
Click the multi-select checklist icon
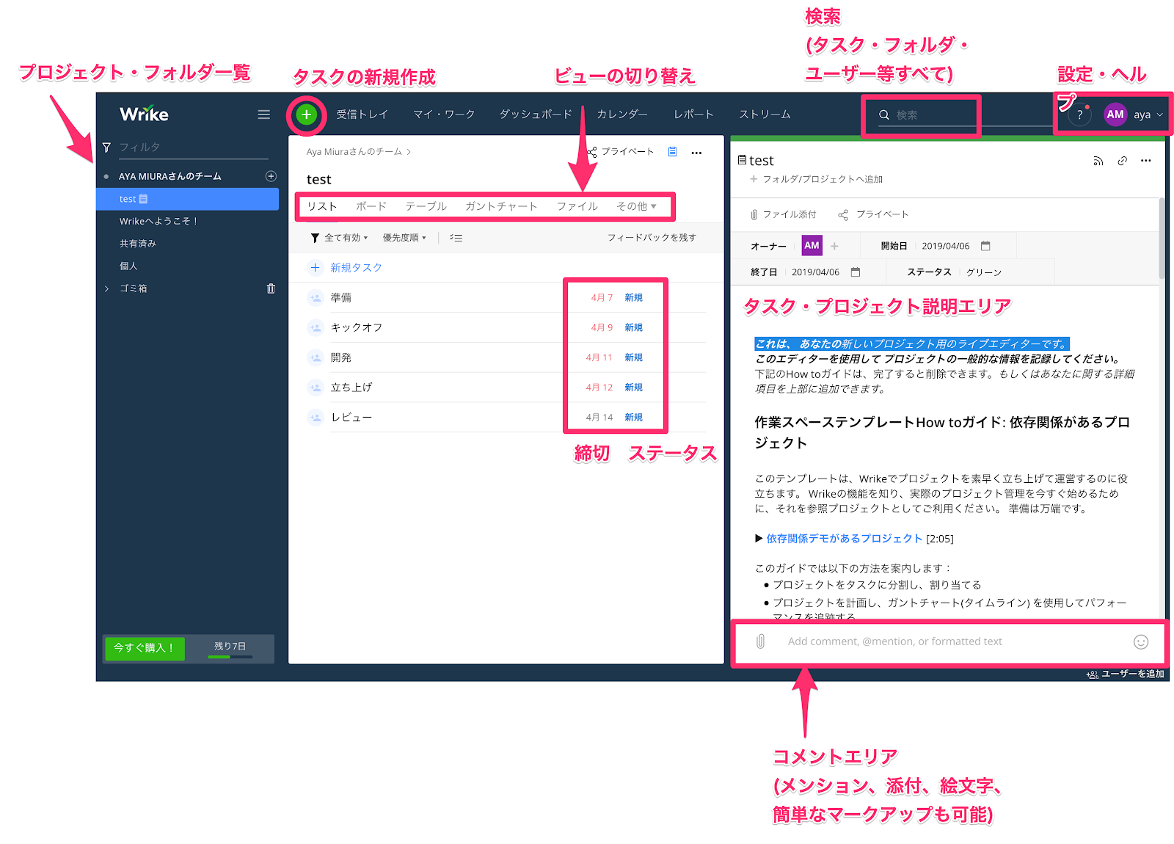tap(456, 238)
